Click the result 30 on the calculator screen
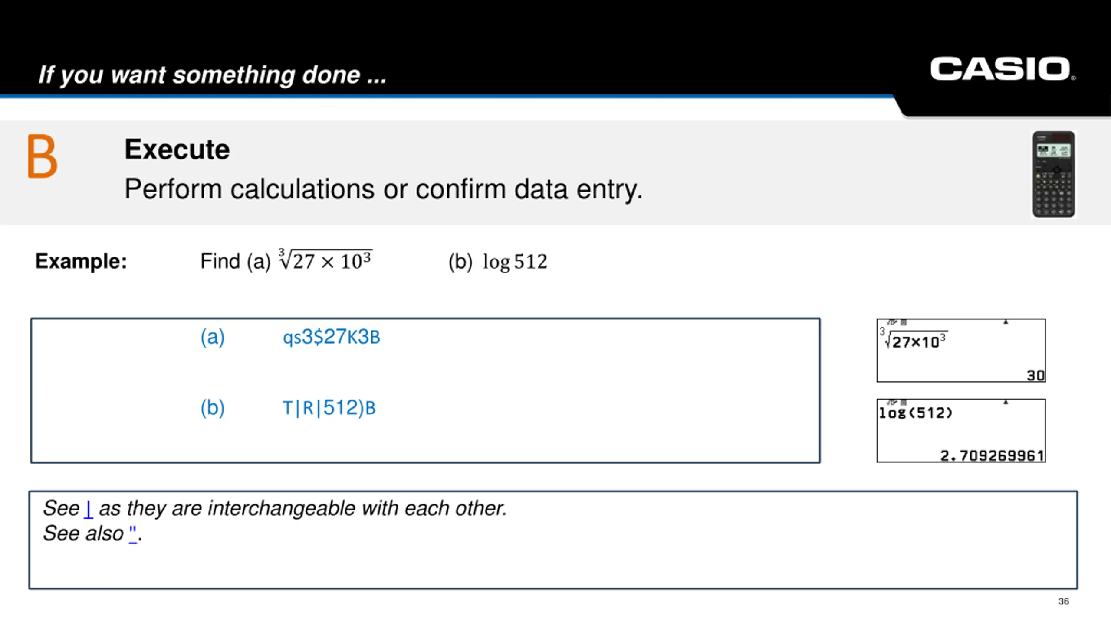Viewport: 1111px width, 624px height. (1035, 375)
